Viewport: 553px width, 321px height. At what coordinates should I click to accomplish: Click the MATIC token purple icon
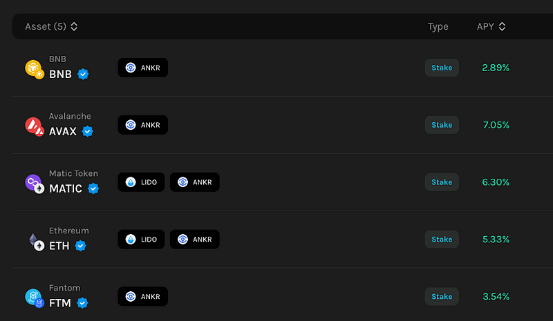(x=34, y=184)
